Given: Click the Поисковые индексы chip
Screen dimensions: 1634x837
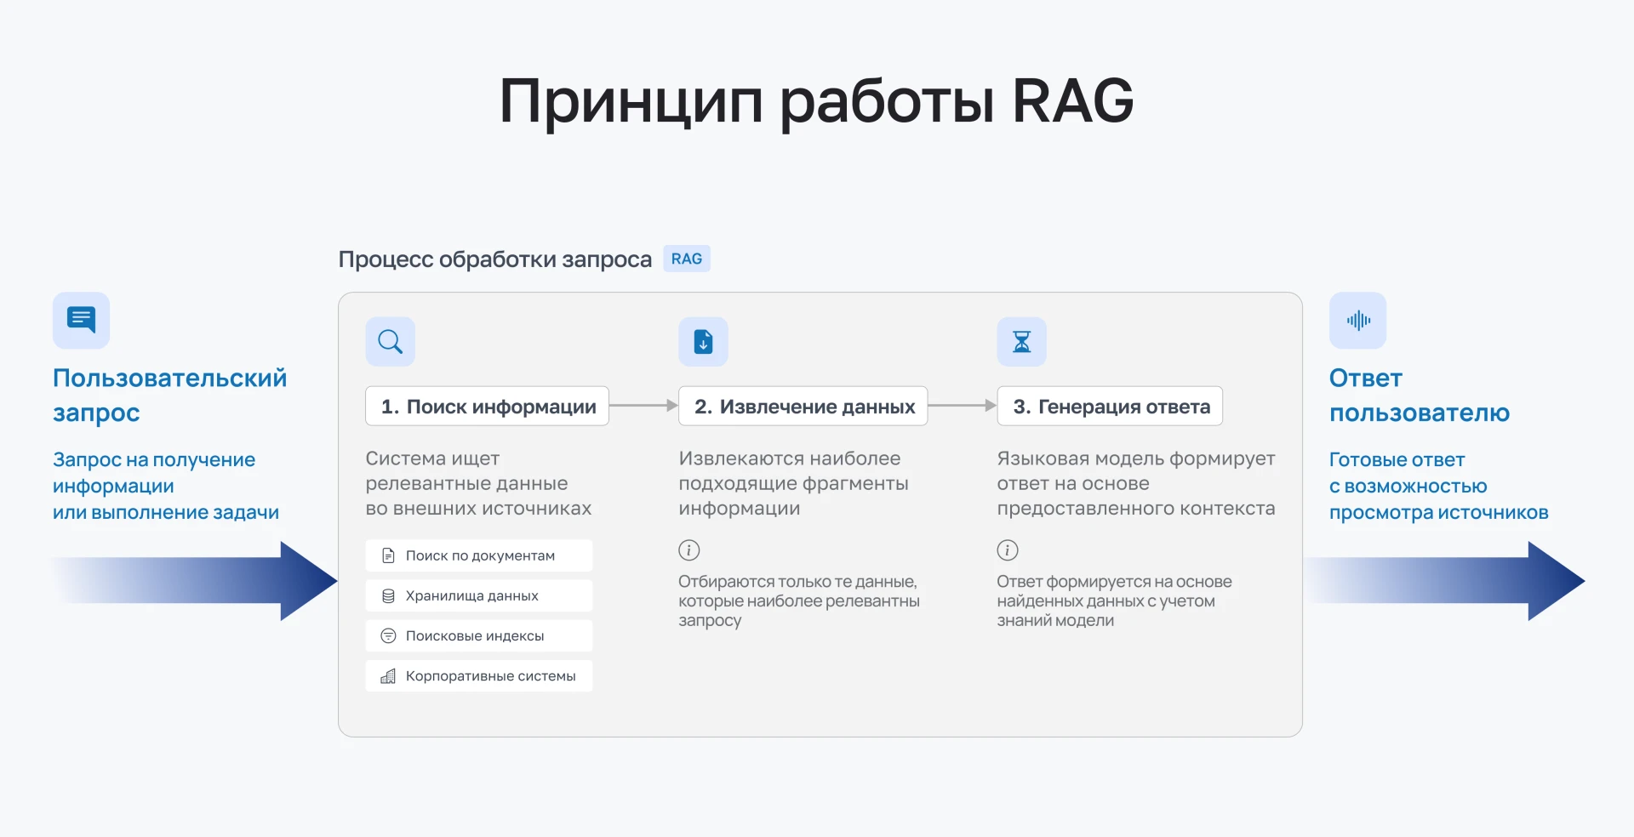Looking at the screenshot, I should [479, 635].
